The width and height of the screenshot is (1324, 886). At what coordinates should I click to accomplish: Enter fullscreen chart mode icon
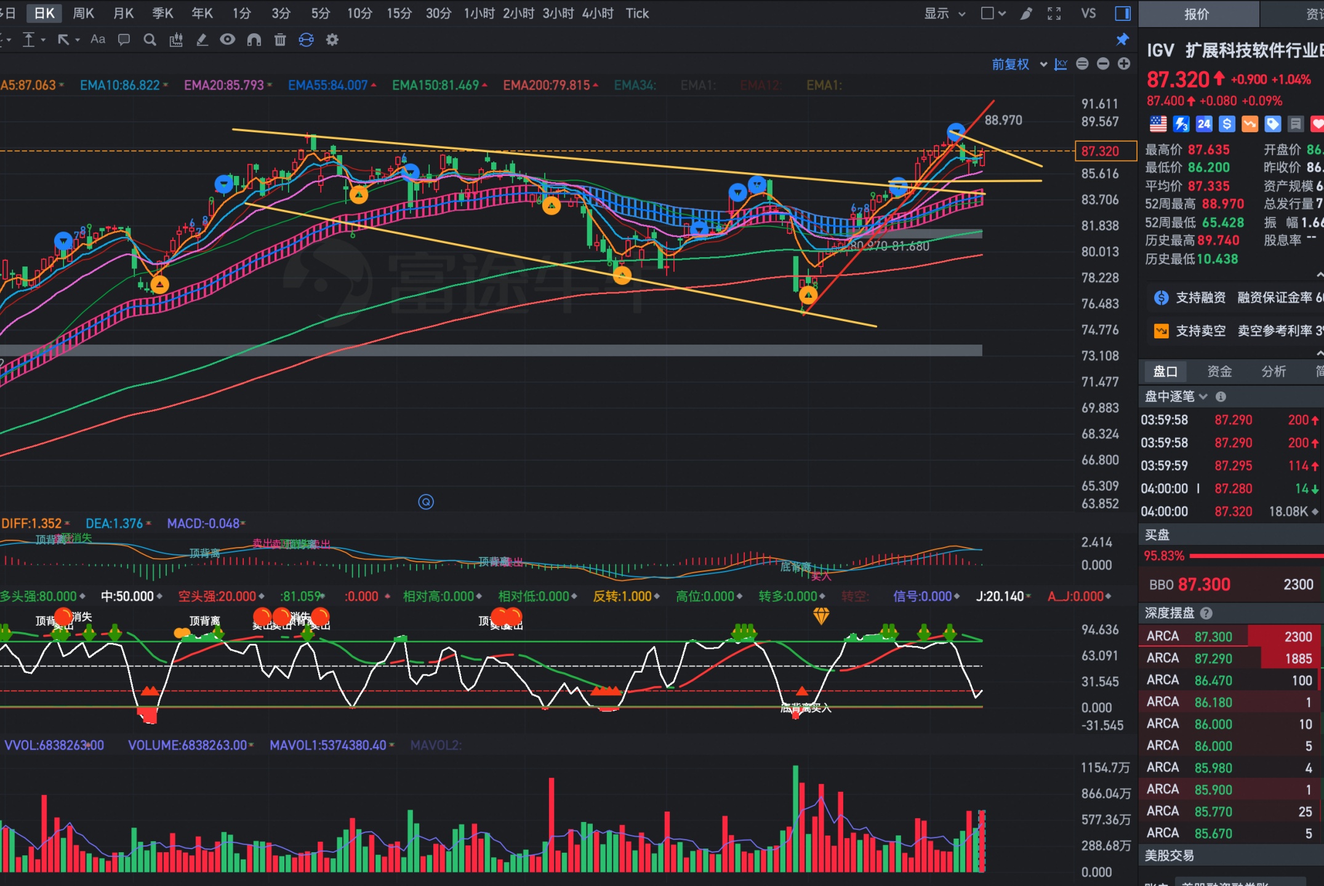[x=1054, y=14]
